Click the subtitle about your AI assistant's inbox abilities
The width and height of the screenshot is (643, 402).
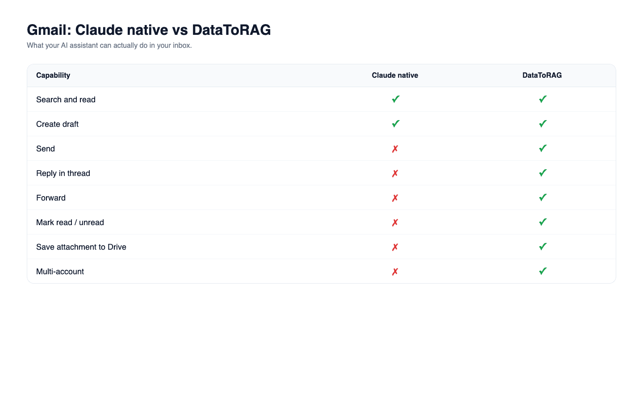109,46
